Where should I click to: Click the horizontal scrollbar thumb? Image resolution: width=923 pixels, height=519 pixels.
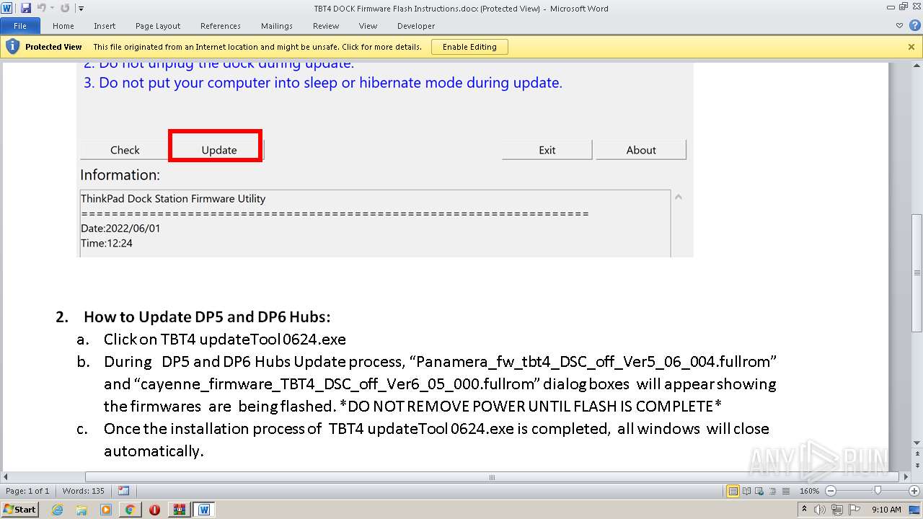click(x=493, y=477)
